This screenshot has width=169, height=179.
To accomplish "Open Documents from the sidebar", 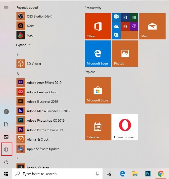I will point(6,124).
